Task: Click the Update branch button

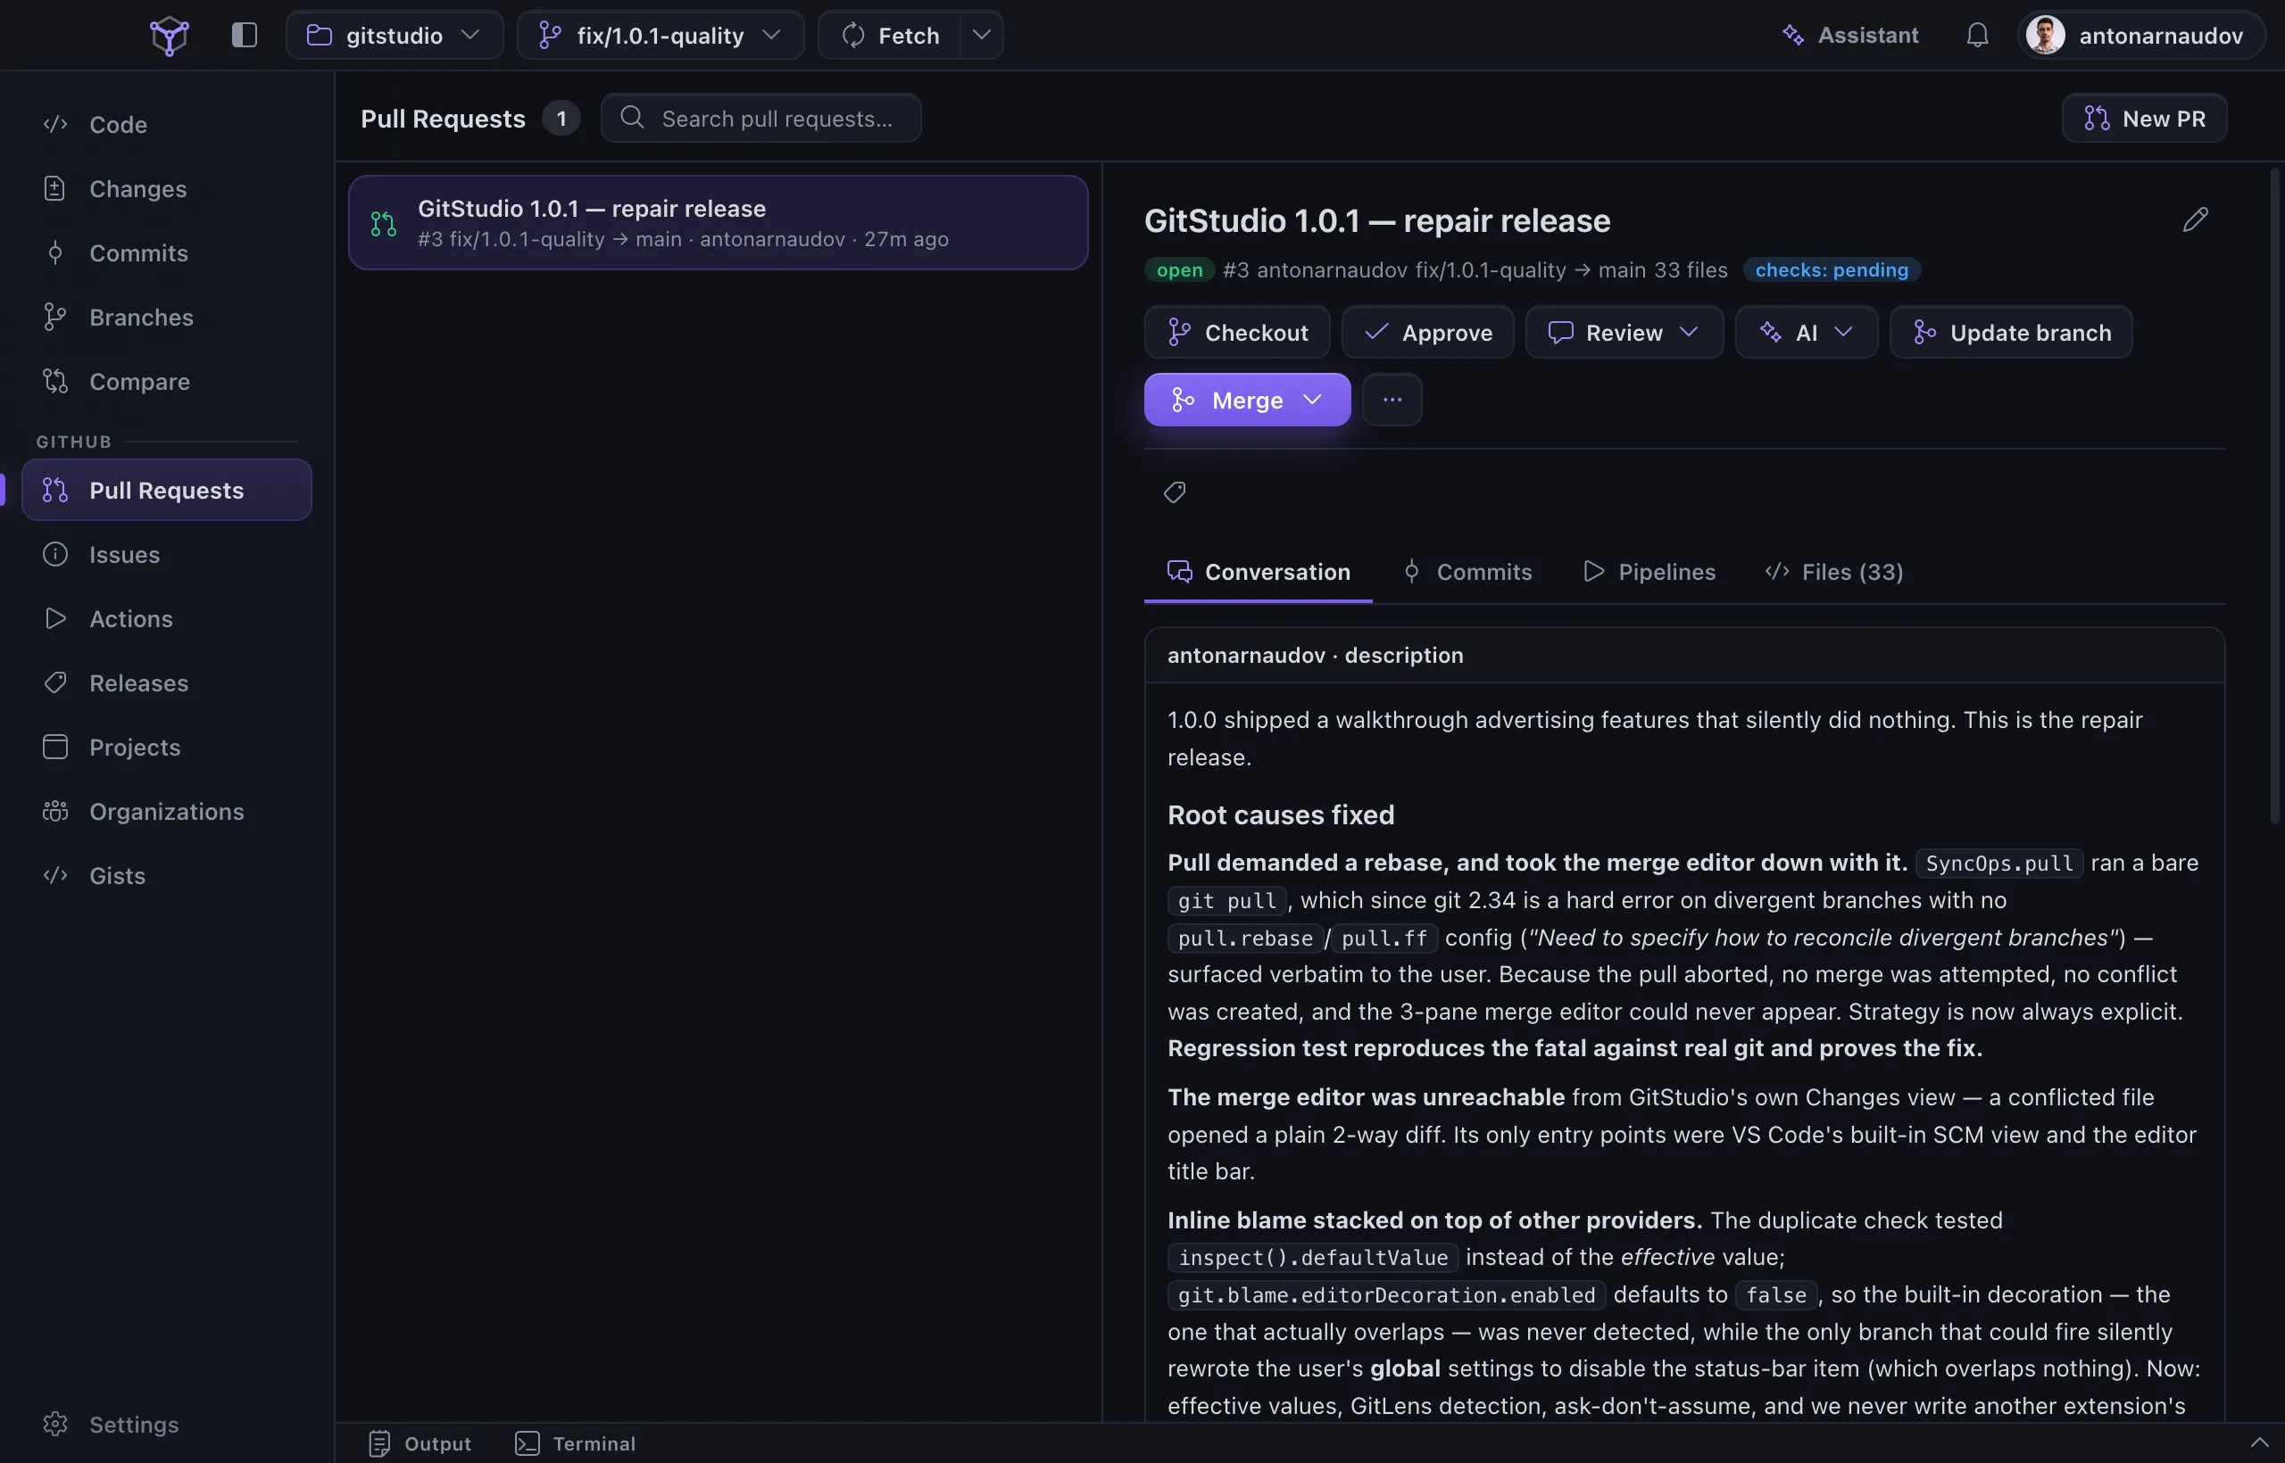Action: 2011,333
